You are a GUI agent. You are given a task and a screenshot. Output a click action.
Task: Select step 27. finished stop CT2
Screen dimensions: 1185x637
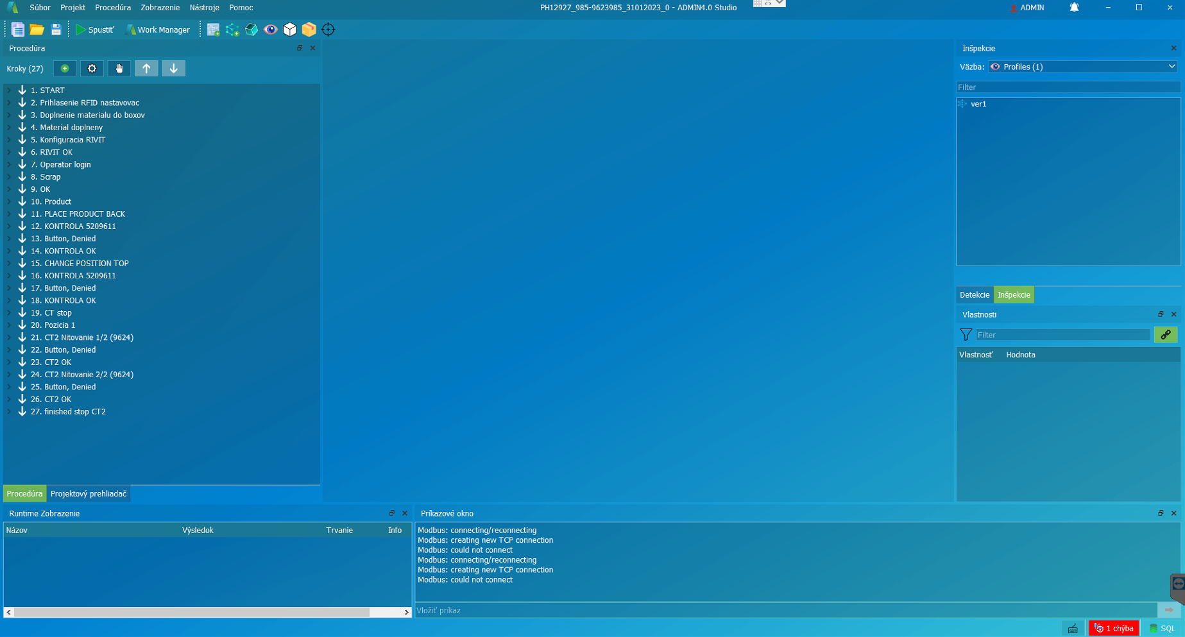pos(68,412)
